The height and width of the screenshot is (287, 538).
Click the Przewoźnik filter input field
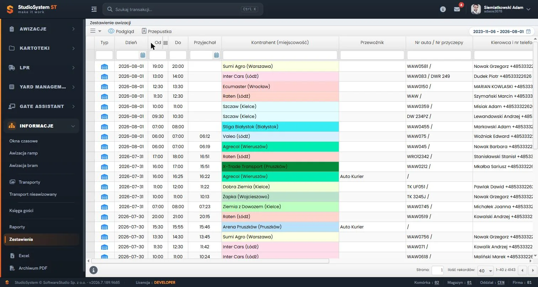click(x=372, y=55)
